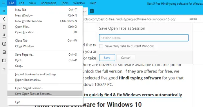Open the Tools menu
Viewport: 203px width, 107px height.
[x=65, y=3]
